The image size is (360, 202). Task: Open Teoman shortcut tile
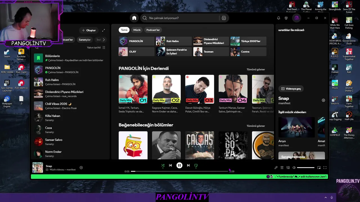tap(211, 52)
